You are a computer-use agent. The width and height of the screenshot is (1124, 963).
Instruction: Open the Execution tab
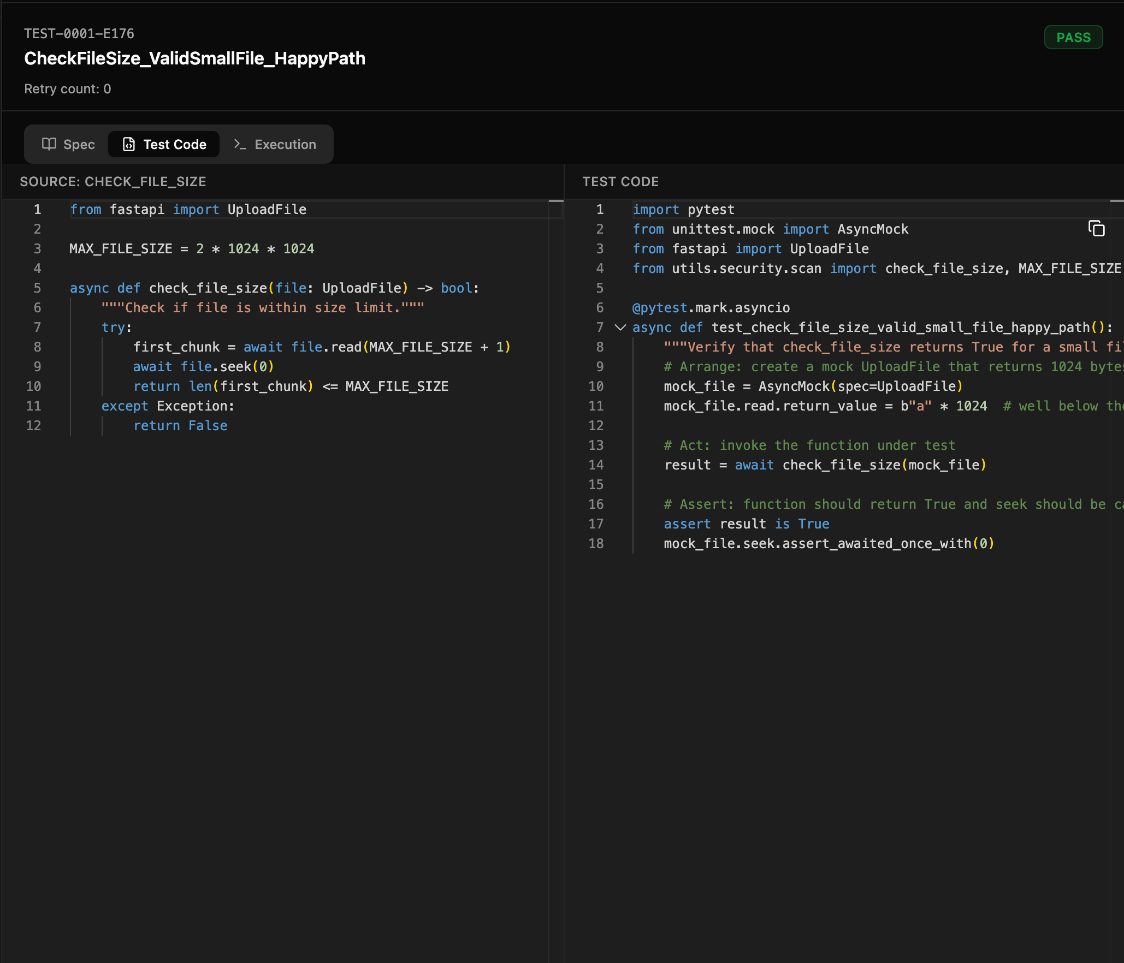coord(275,144)
